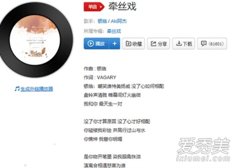This screenshot has height=168, width=237.
Task: Open the 生成外链播放器 link
Action: 37,89
